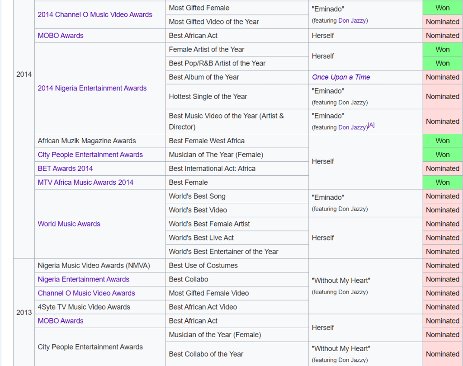Jump to footnote [A] superscript

pyautogui.click(x=371, y=125)
